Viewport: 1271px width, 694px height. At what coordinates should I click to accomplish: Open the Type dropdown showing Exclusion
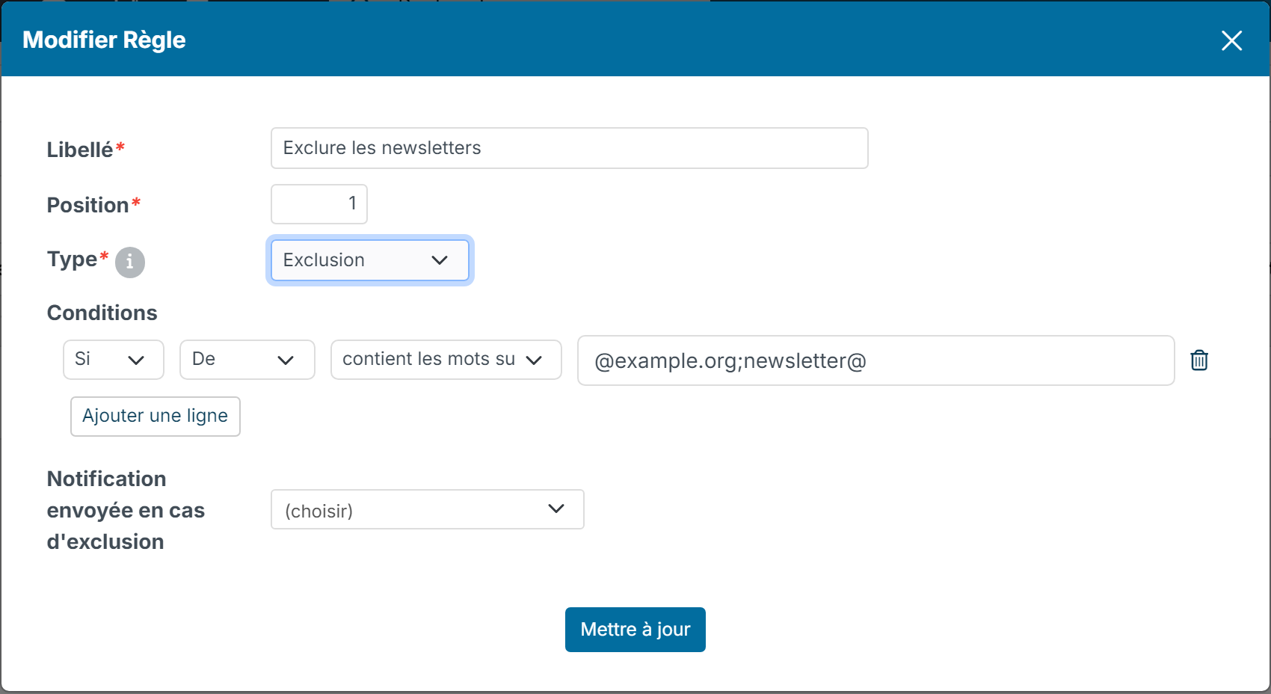(370, 260)
